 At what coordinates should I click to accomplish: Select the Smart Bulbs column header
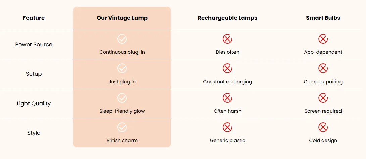click(323, 18)
